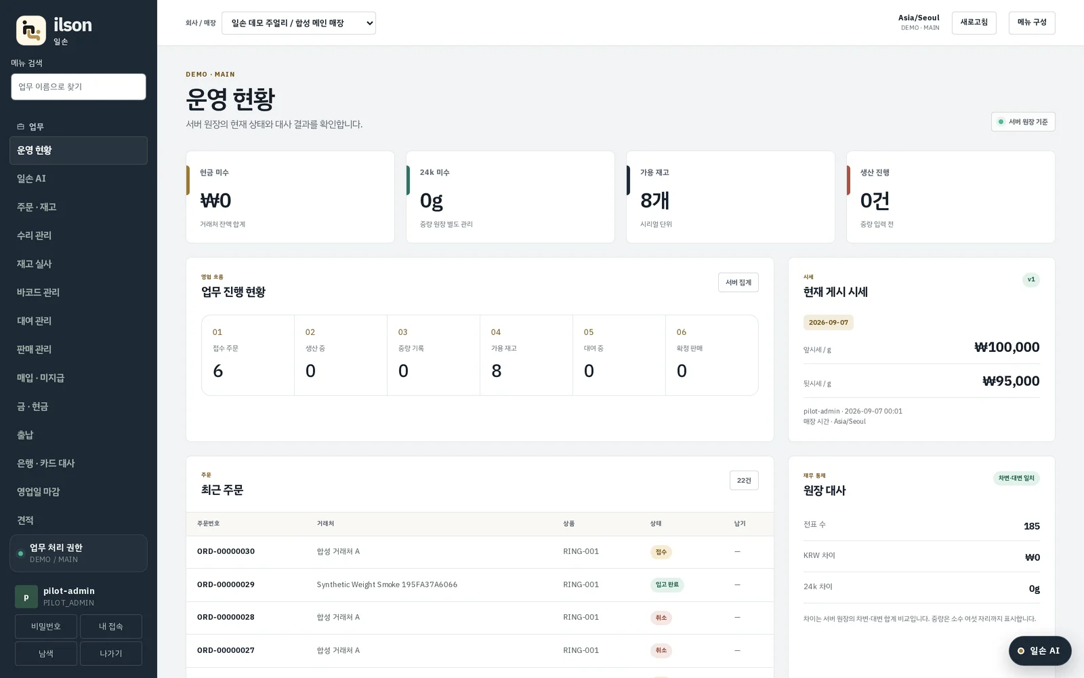Click the 04 가용 재고 step
Image resolution: width=1084 pixels, height=678 pixels.
pyautogui.click(x=526, y=355)
